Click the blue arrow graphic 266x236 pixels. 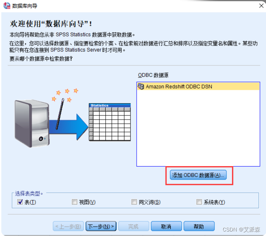click(69, 127)
